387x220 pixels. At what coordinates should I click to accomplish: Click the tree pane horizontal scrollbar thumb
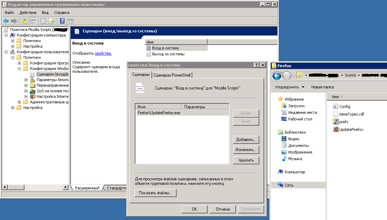tap(16, 187)
